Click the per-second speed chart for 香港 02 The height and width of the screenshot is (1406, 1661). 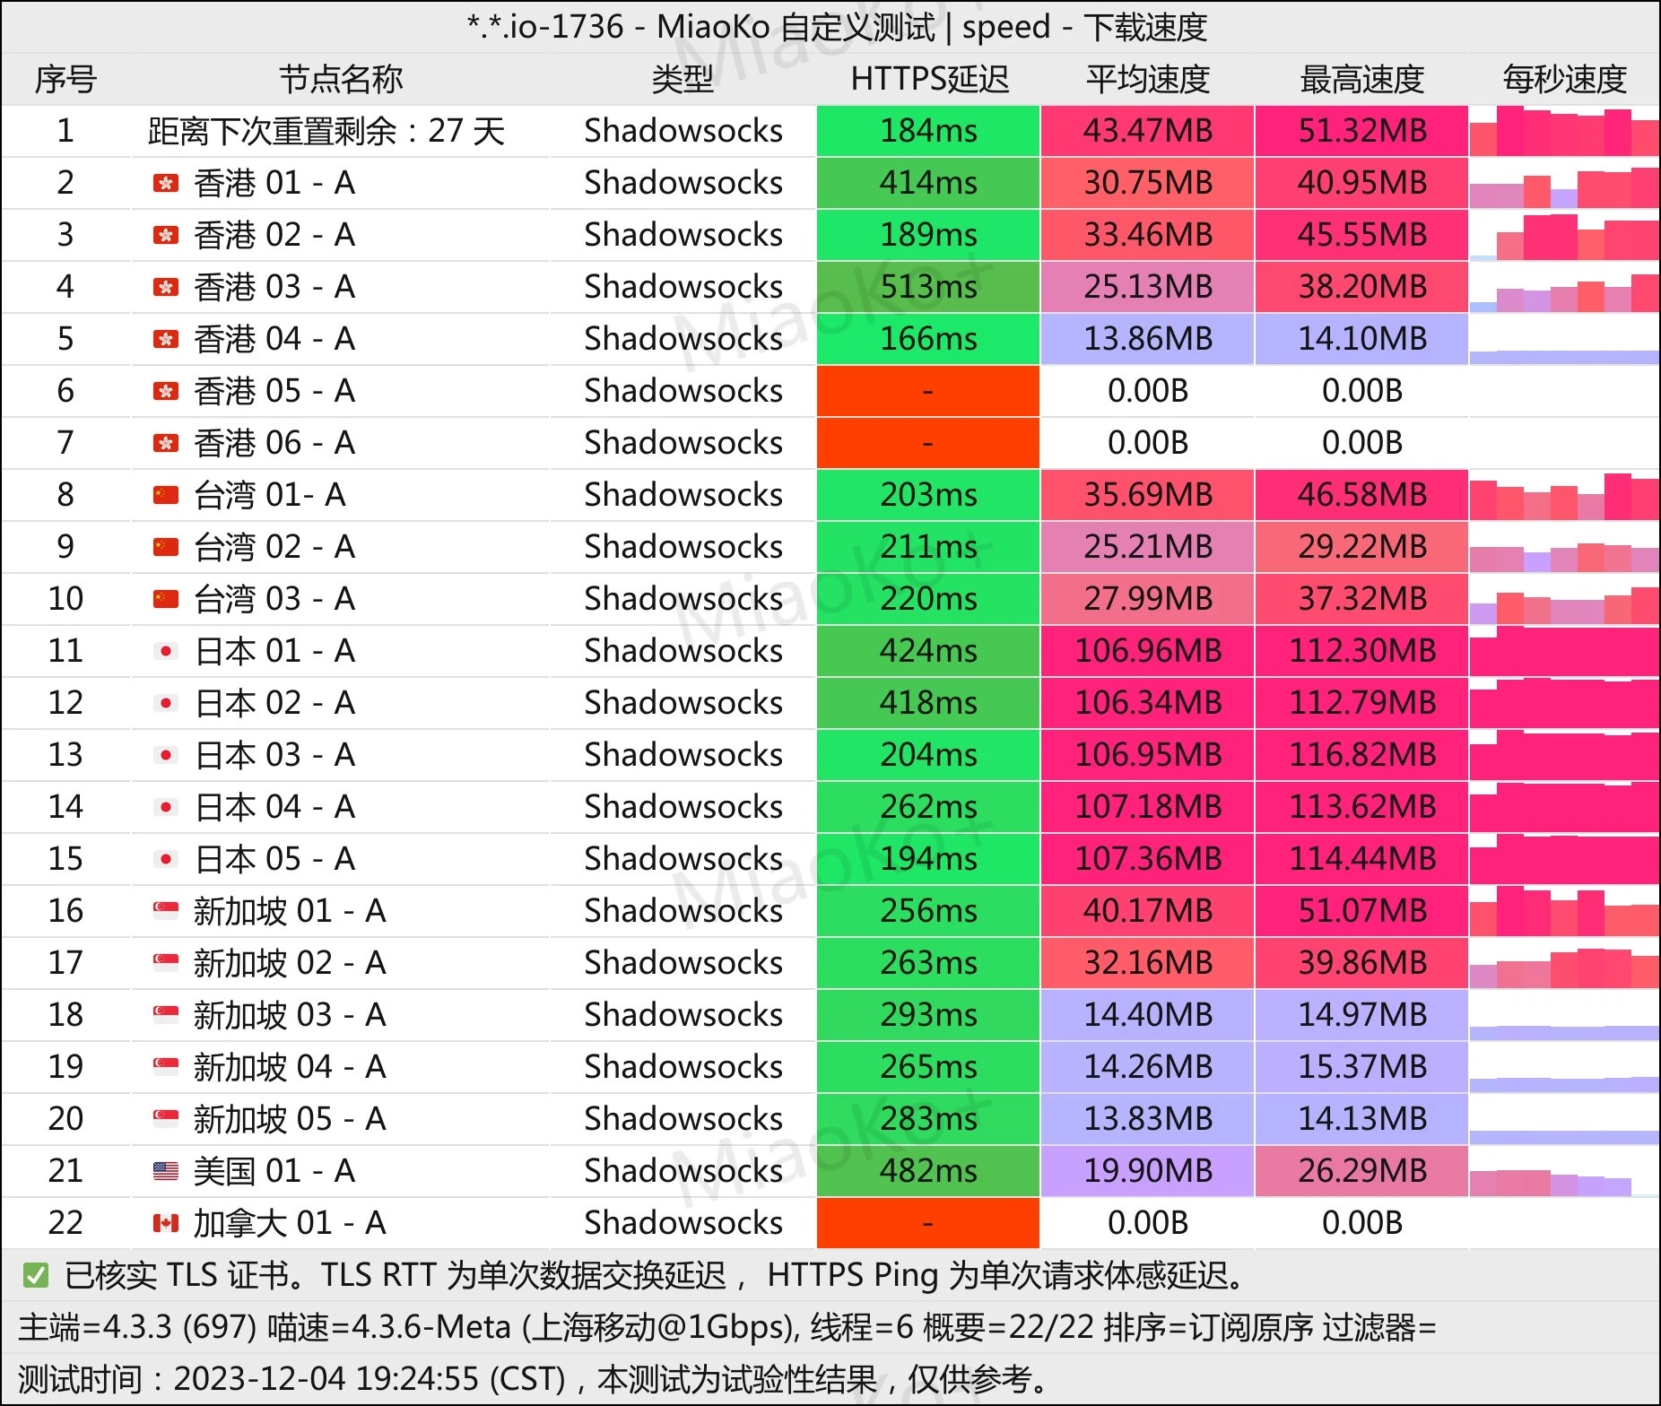[1563, 236]
